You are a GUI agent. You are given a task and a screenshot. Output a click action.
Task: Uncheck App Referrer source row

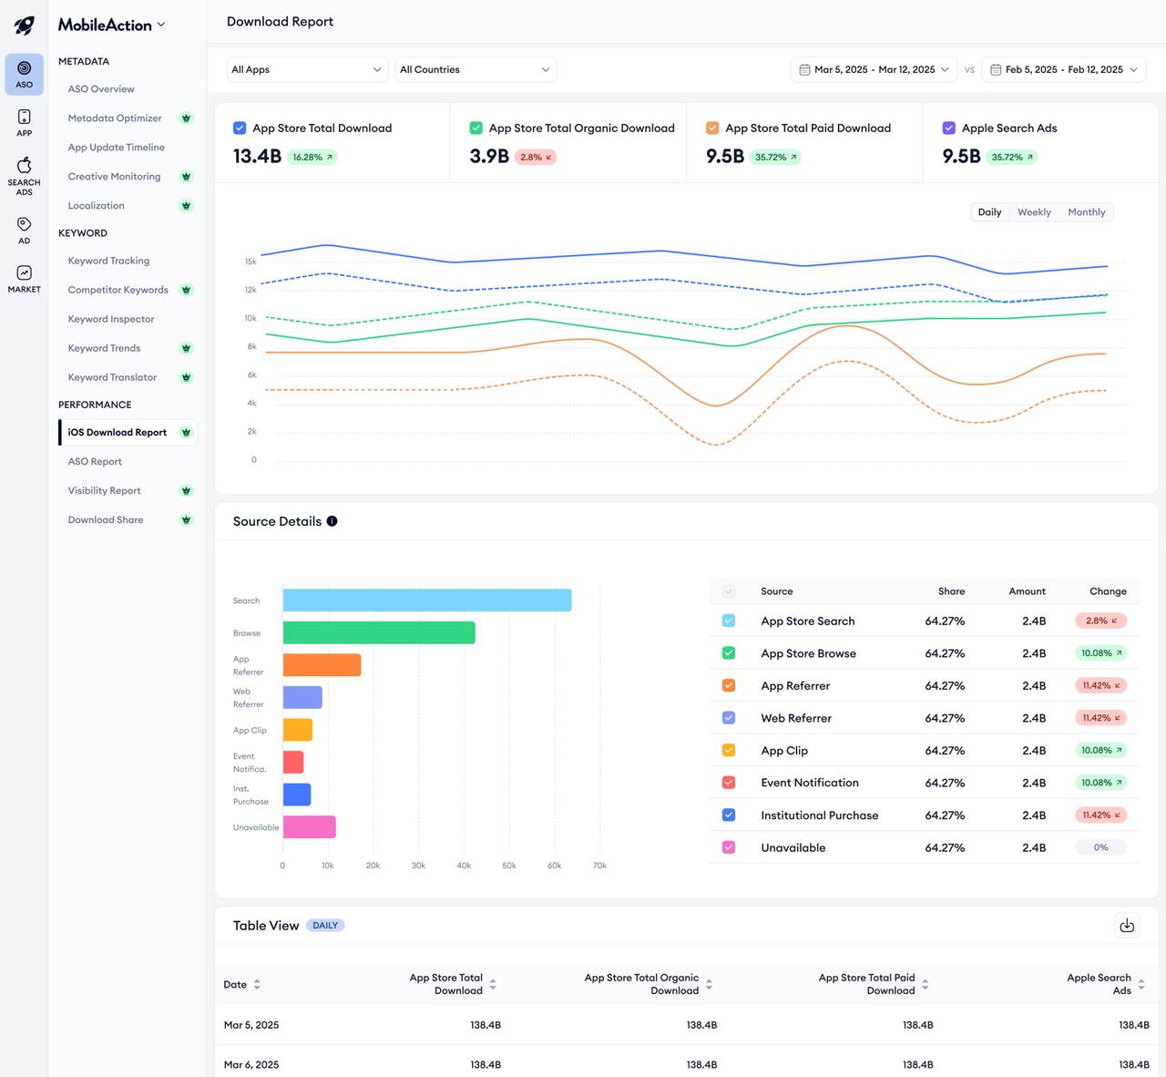(x=729, y=685)
